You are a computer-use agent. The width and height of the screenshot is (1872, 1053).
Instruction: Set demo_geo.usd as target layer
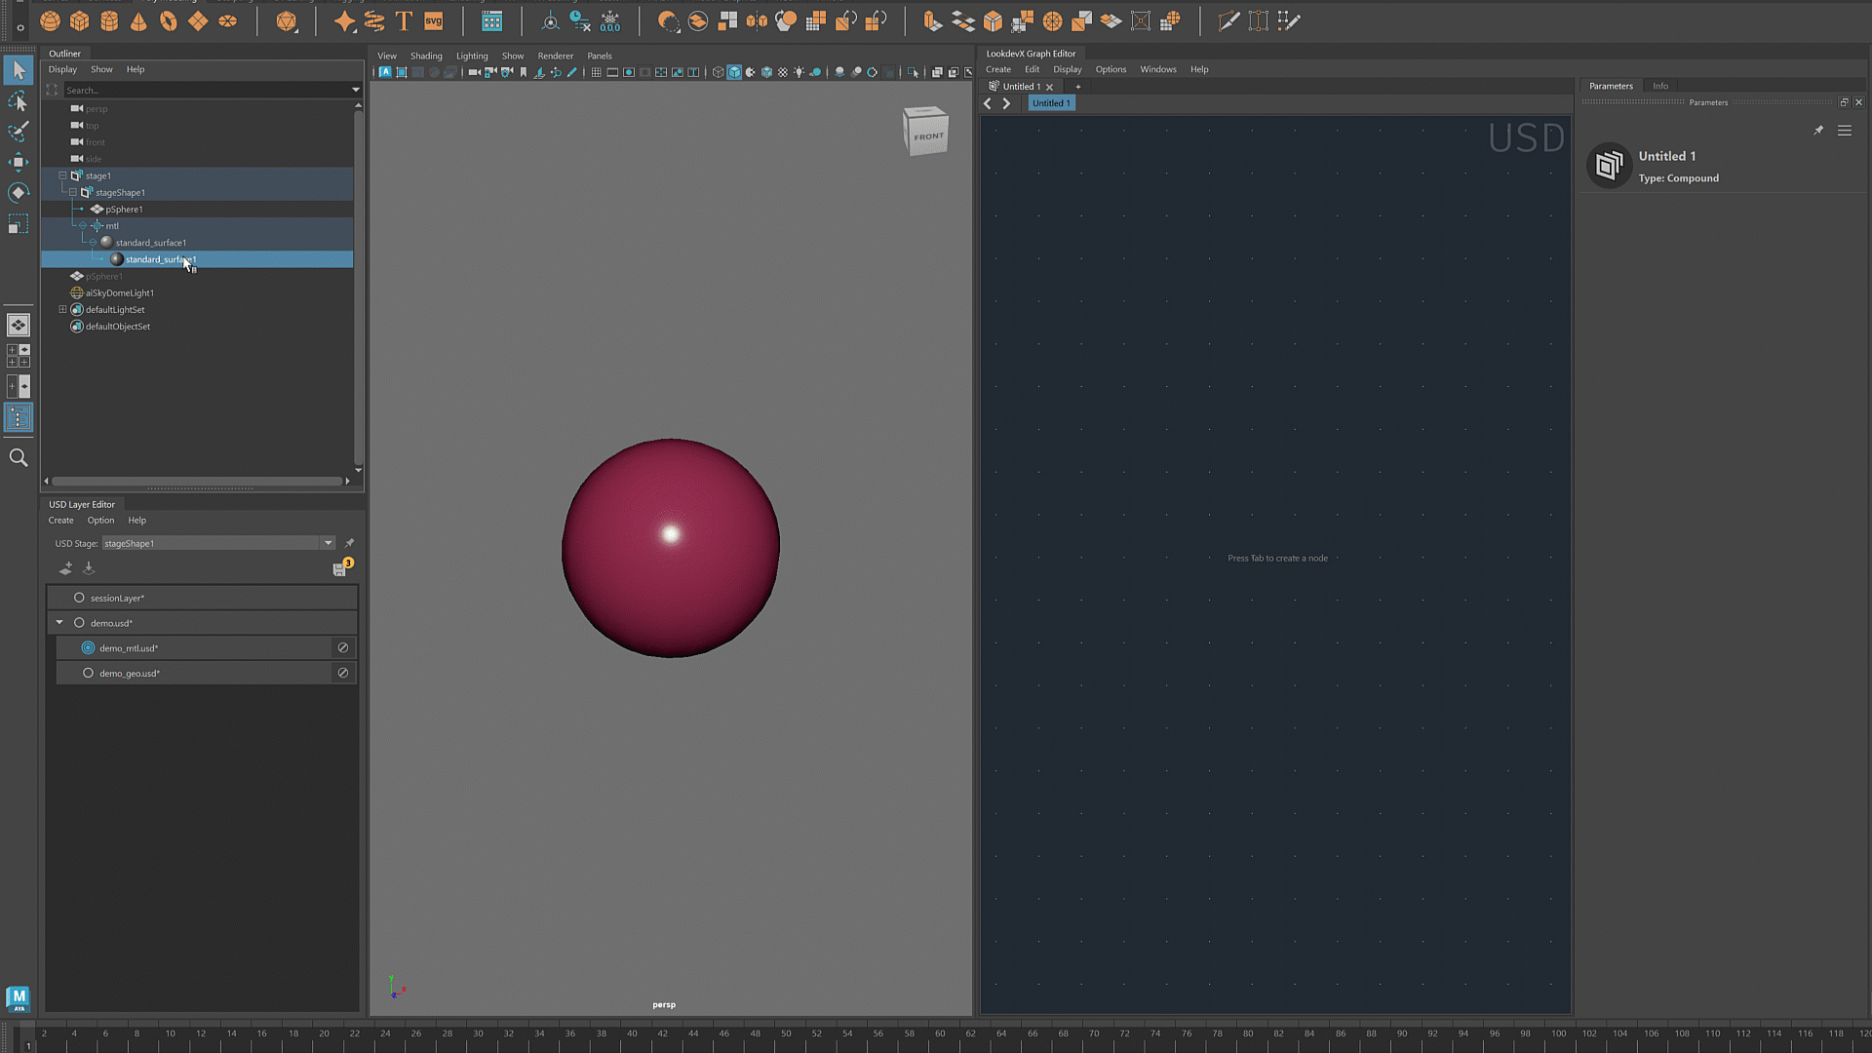[88, 674]
